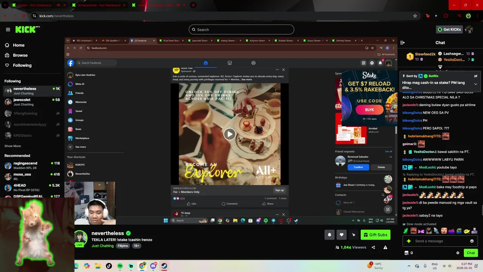Click ELYK code on Stake banner
This screenshot has width=483, height=272.
[369, 110]
